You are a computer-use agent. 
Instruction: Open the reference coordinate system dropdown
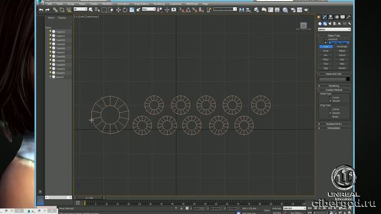pos(149,10)
